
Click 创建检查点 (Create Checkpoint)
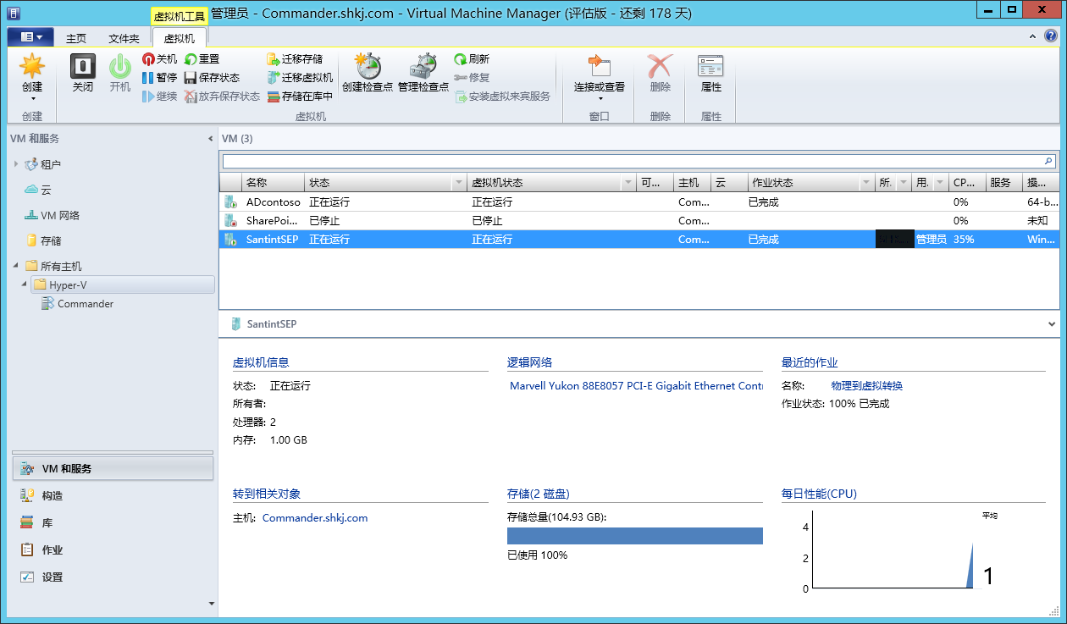(x=368, y=73)
